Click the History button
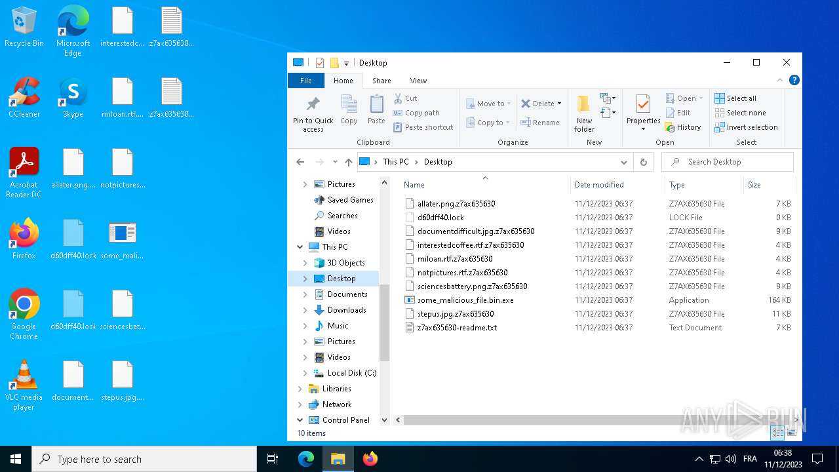The image size is (839, 472). [x=683, y=127]
